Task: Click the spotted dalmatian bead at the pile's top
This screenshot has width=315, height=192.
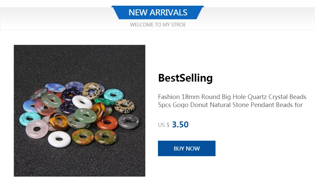Action: click(92, 91)
